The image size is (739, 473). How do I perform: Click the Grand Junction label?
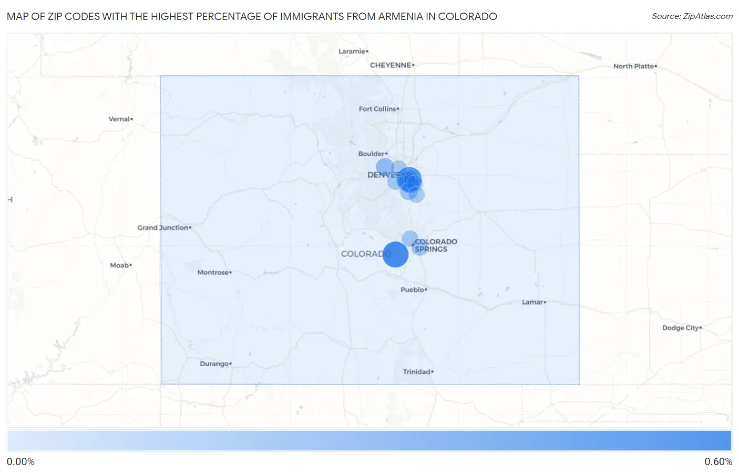point(164,227)
